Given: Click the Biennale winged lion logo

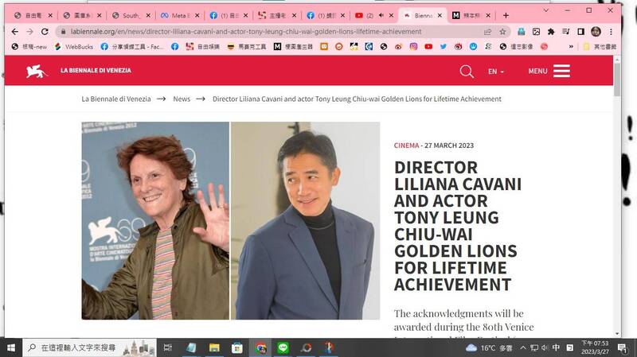Looking at the screenshot, I should pos(36,71).
